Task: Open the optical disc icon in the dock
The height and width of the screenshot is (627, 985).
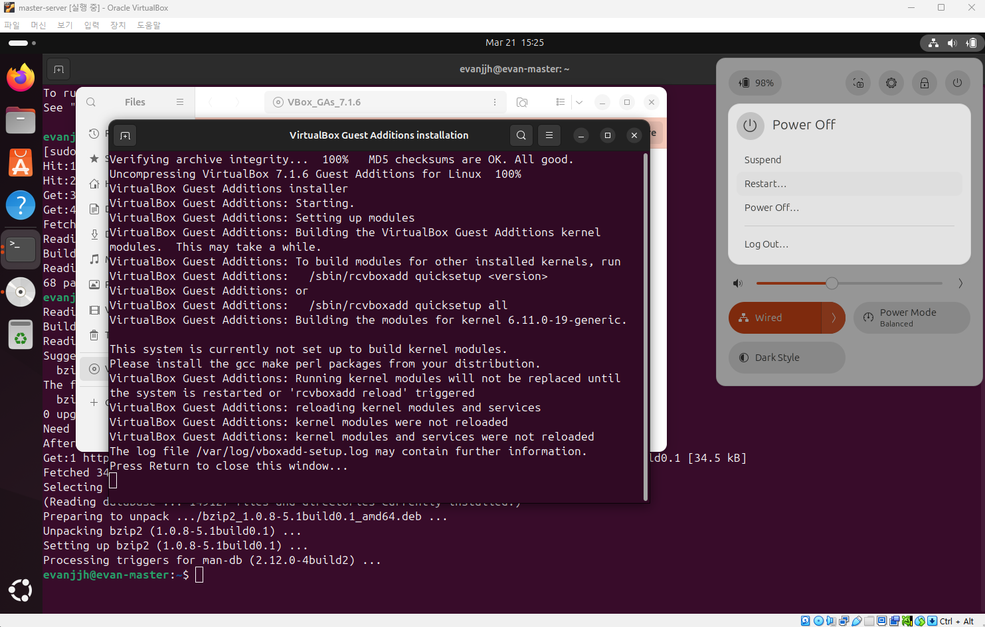Action: coord(21,291)
